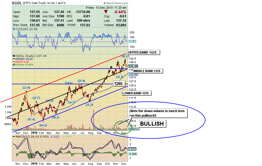Click the 115.28 low price label
The image size is (262, 166).
pos(89,105)
